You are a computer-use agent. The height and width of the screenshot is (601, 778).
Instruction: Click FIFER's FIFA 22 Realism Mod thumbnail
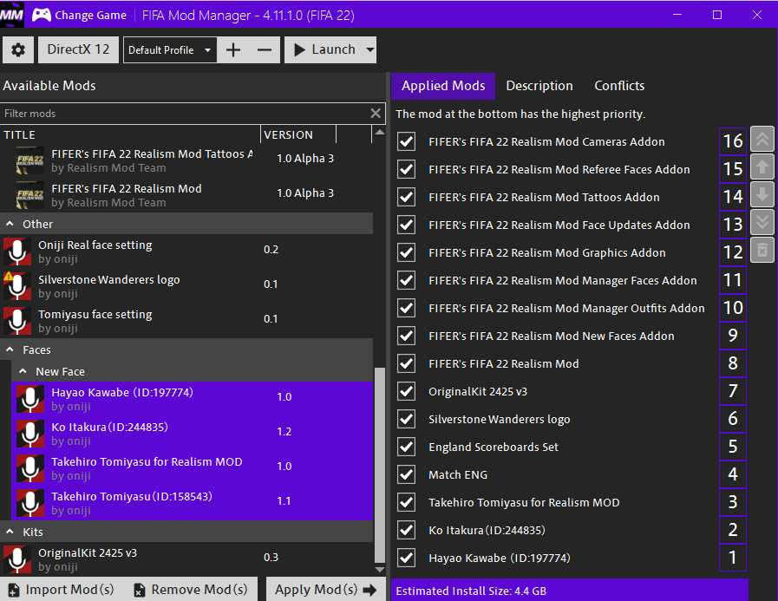click(x=30, y=195)
